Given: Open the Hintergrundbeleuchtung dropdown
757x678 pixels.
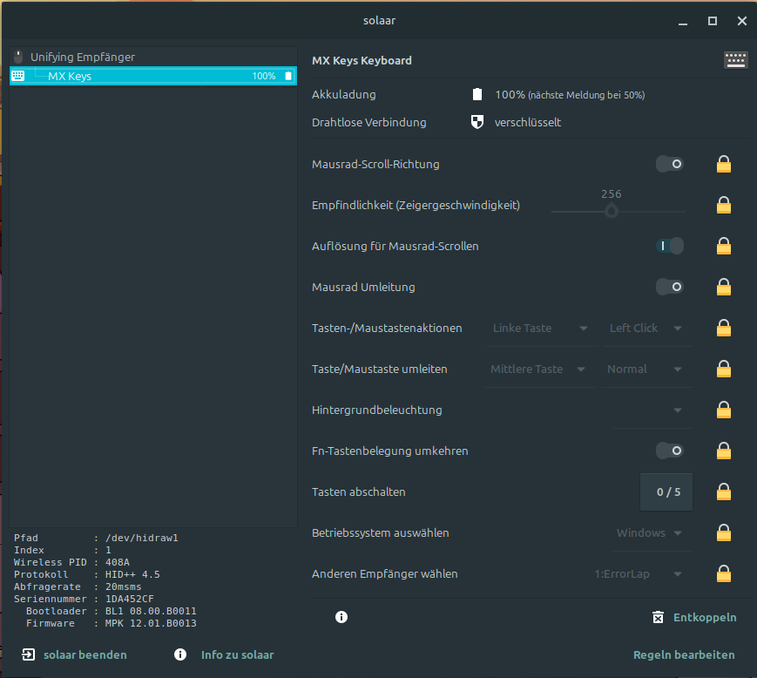Looking at the screenshot, I should click(x=652, y=410).
